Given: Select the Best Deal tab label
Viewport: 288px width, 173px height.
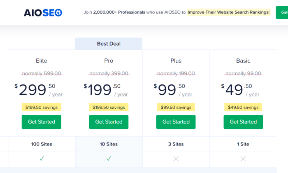Looking at the screenshot, I should (x=109, y=44).
